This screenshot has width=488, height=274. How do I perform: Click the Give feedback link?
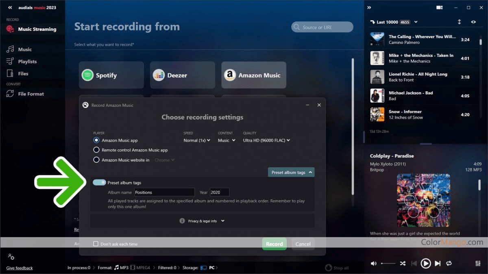20,268
